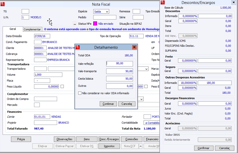Click the Cond. Pagamento field
Viewport: 238px width, 153px height.
[x=38, y=42]
